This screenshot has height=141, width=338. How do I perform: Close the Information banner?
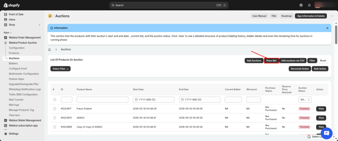click(327, 28)
